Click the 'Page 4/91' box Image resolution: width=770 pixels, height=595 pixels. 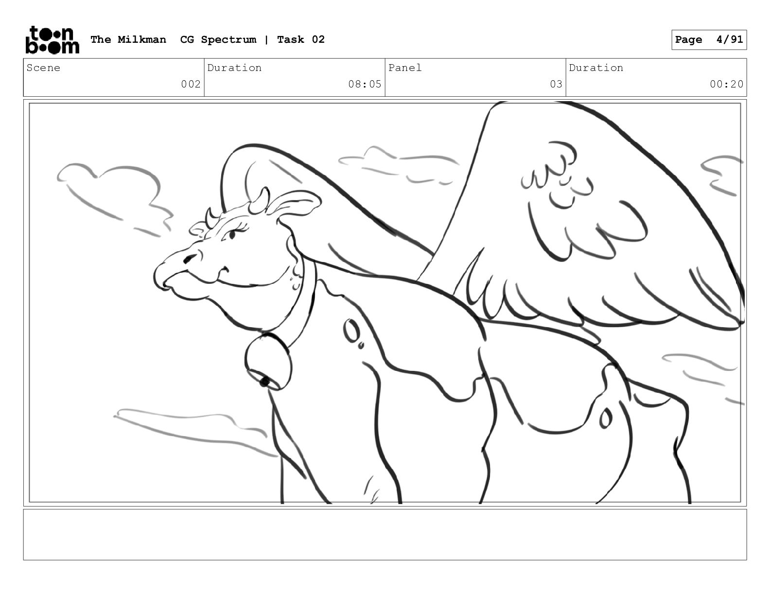(709, 40)
